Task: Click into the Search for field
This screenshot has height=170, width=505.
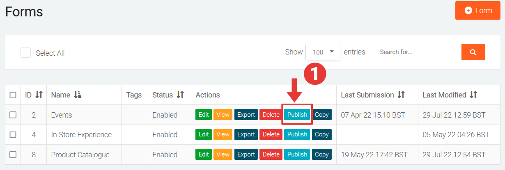Action: point(417,52)
